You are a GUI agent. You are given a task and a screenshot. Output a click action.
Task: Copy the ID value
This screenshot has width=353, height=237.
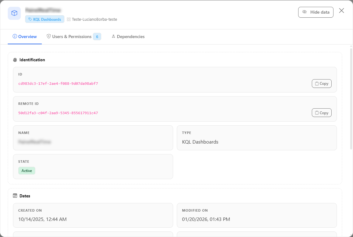(321, 84)
